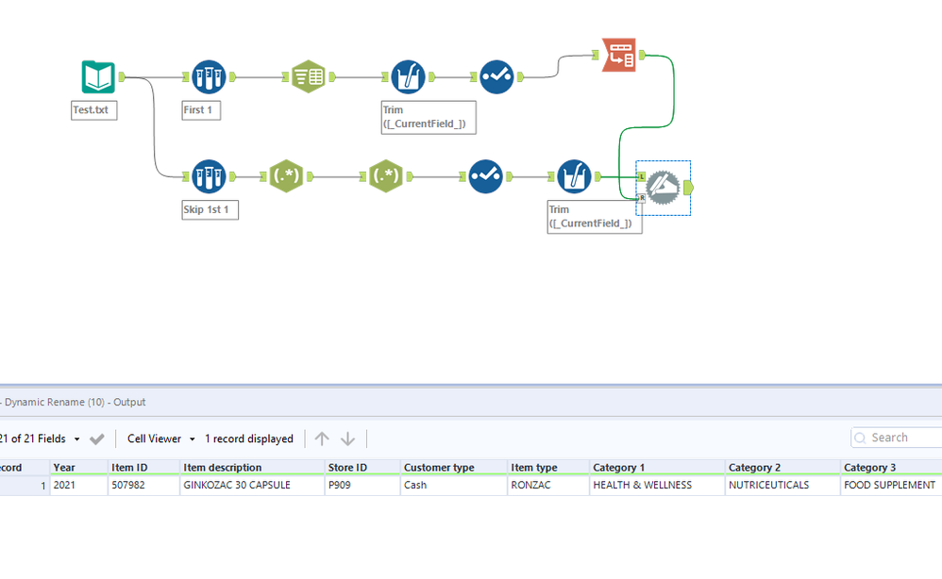942x579 pixels.
Task: Click the Year column header
Action: 78,468
